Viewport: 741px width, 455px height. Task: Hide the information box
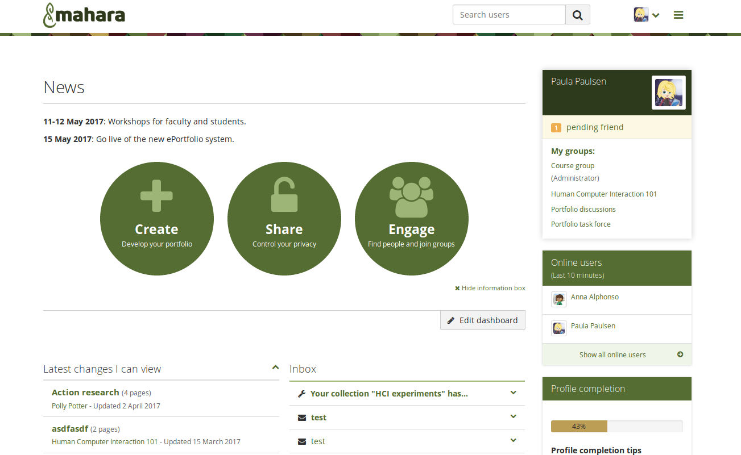coord(490,288)
